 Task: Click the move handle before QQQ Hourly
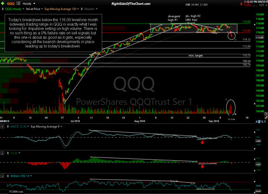pyautogui.click(x=3, y=9)
